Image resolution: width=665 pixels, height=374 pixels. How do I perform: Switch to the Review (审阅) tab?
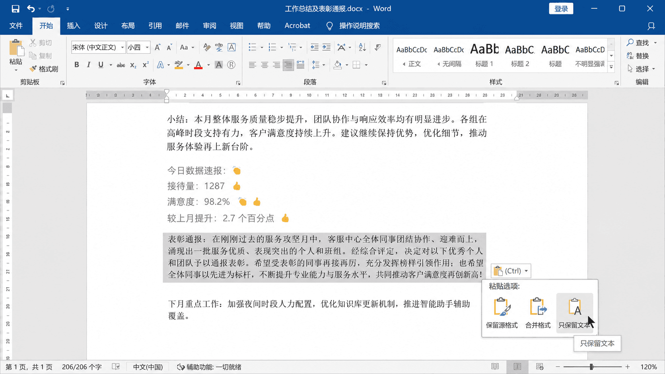[x=209, y=26]
